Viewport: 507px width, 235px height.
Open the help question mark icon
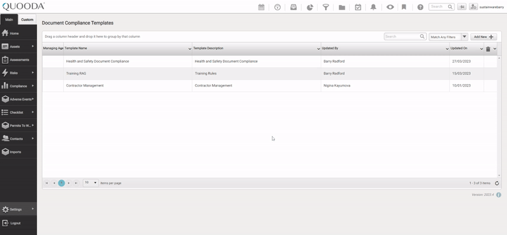420,7
